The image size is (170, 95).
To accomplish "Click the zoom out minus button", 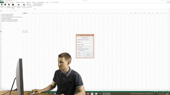I will point(159,92).
